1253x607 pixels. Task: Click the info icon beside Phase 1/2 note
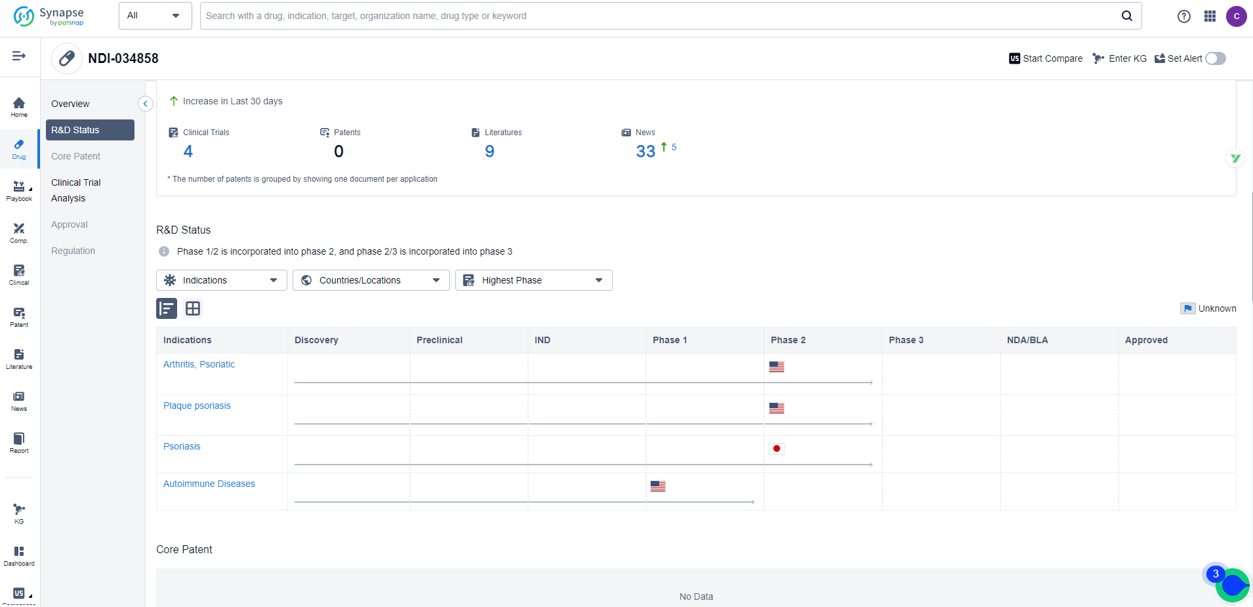pos(164,251)
